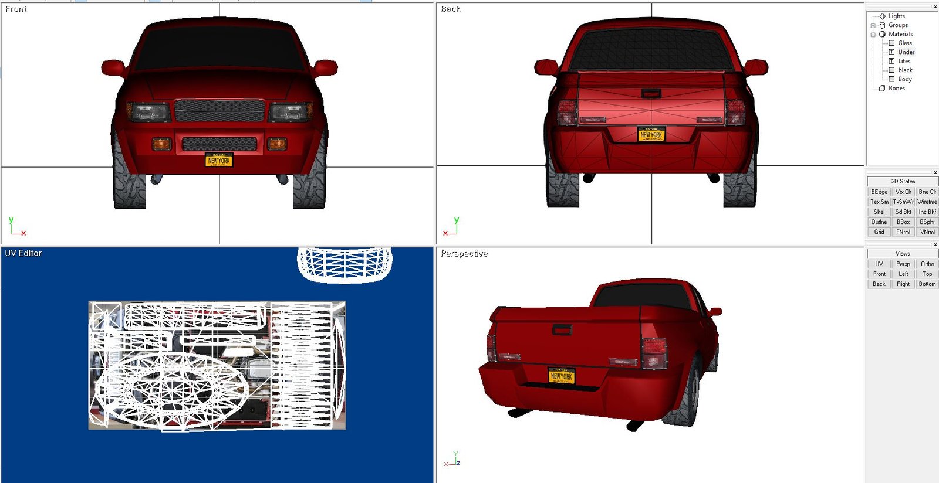Click the Groups cylinder icon
The height and width of the screenshot is (483, 939).
point(882,25)
